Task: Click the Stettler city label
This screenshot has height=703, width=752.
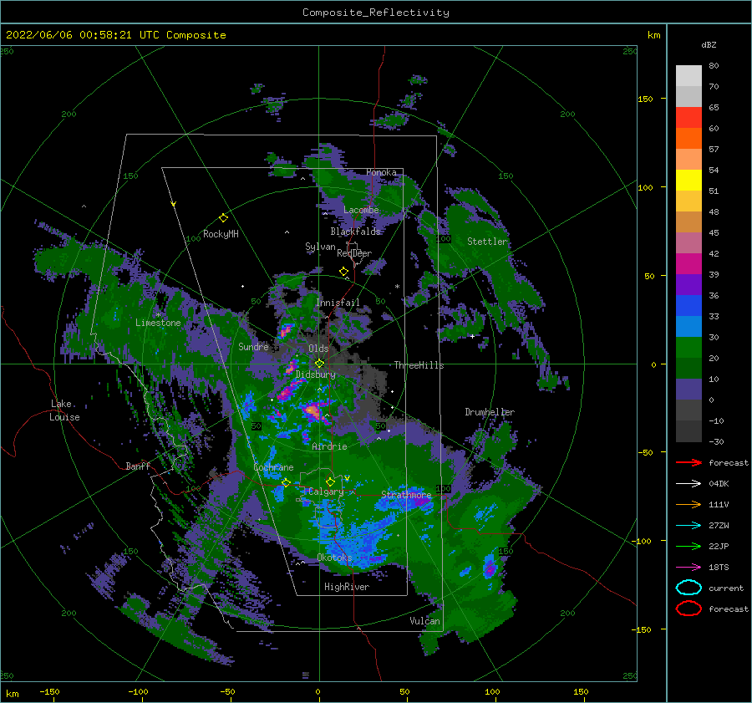Action: [x=487, y=242]
